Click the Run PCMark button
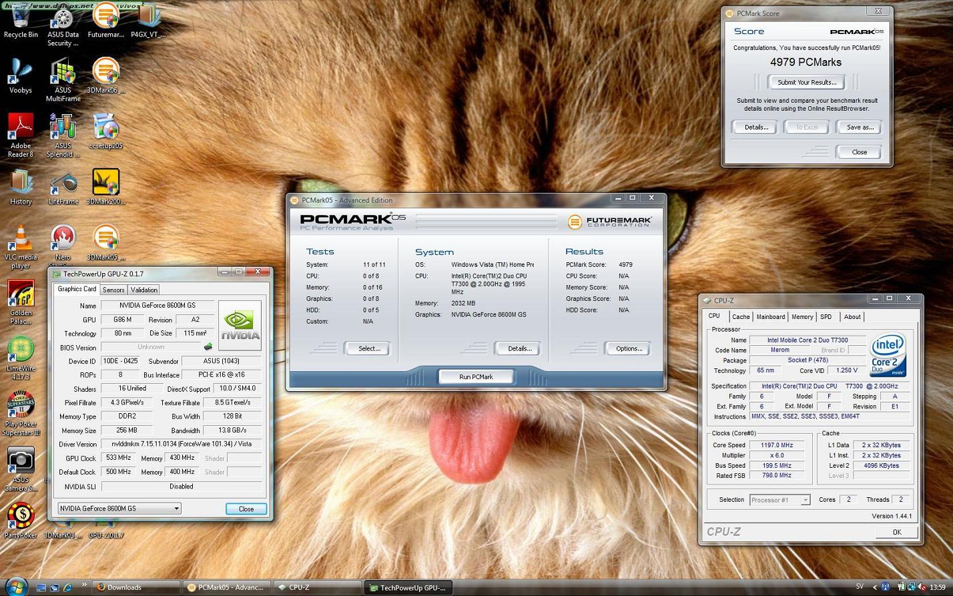Viewport: 953px width, 596px height. point(476,376)
